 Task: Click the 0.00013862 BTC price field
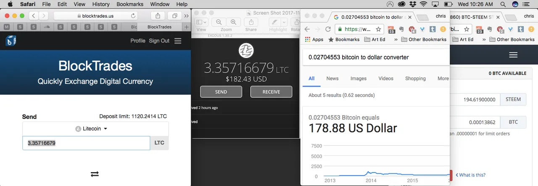point(475,122)
